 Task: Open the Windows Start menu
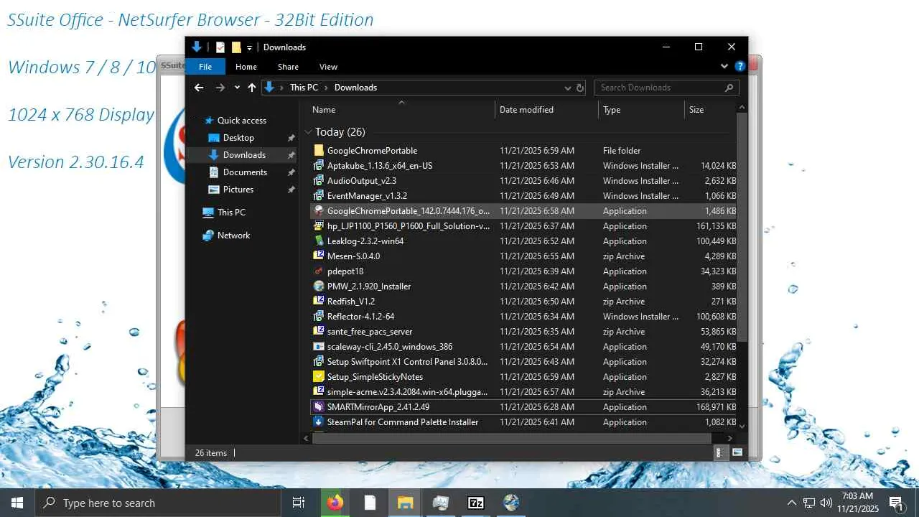[17, 503]
